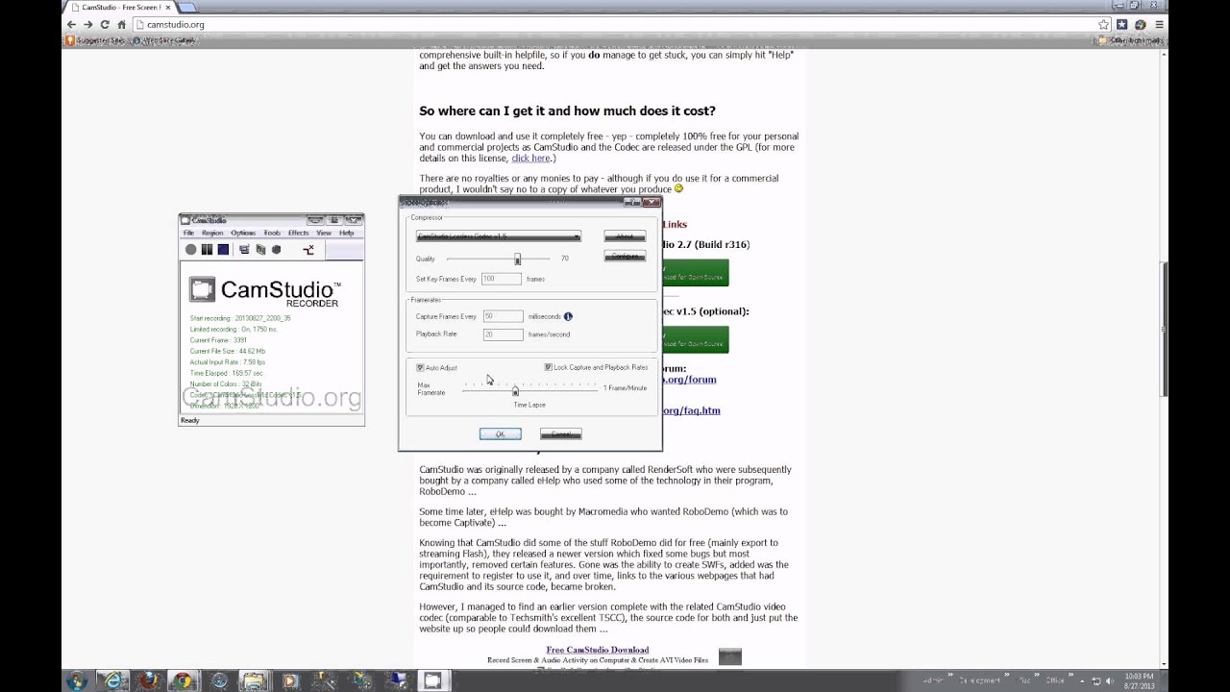This screenshot has width=1230, height=692.
Task: Bookmark this page with the star icon
Action: (x=1104, y=24)
